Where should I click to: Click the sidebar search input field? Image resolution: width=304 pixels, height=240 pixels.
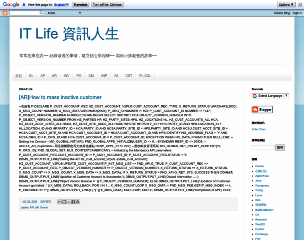tap(263, 148)
